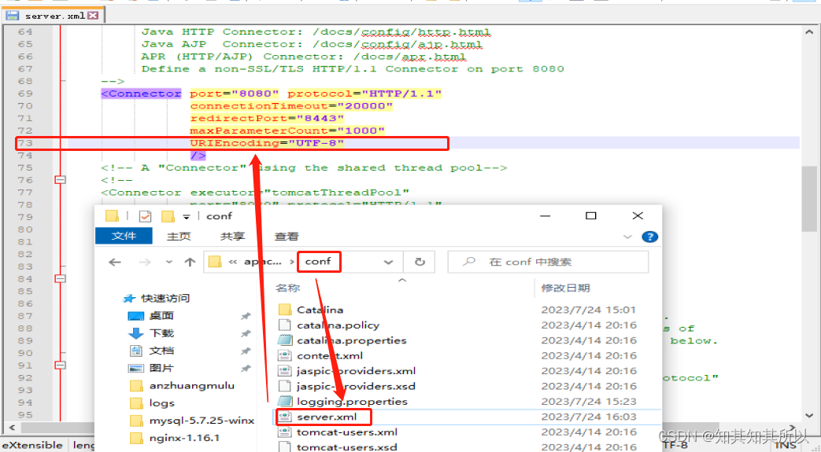Screen dimensions: 821x452
Task: Switch to the 主页 ribbon tab
Action: point(179,237)
